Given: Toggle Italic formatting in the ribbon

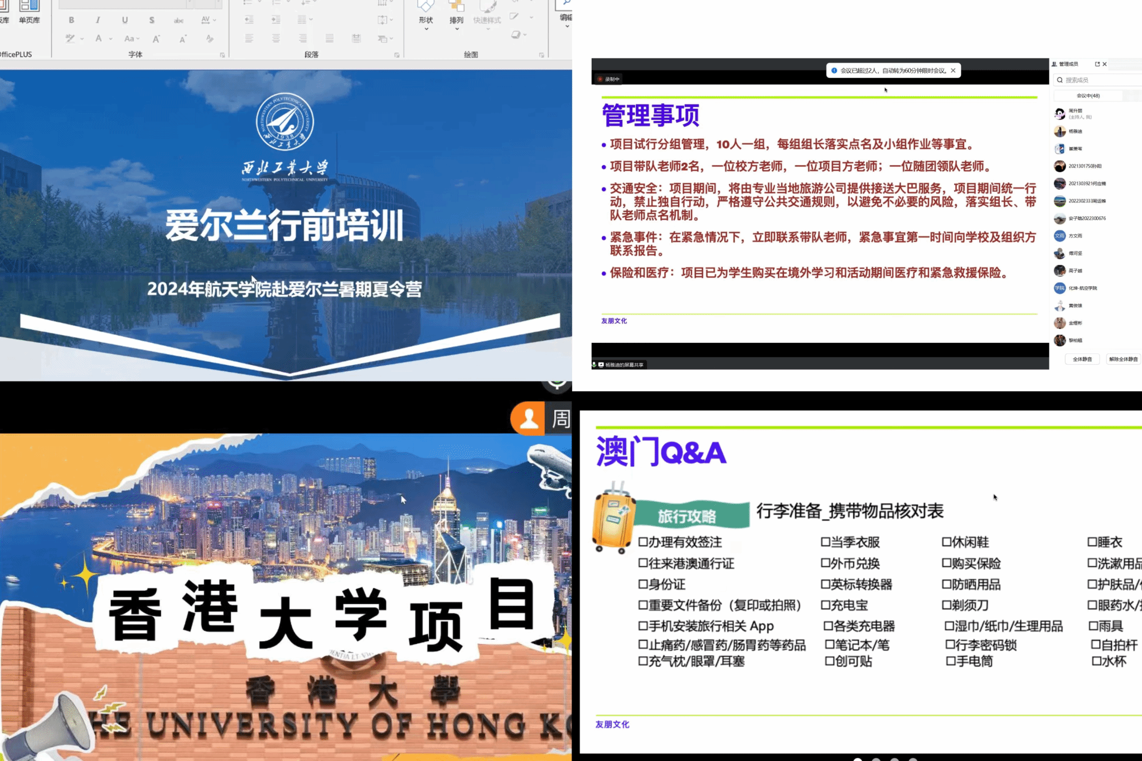Looking at the screenshot, I should 98,20.
